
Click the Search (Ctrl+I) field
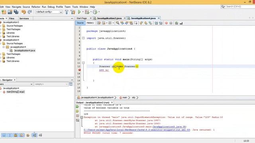coord(239,6)
